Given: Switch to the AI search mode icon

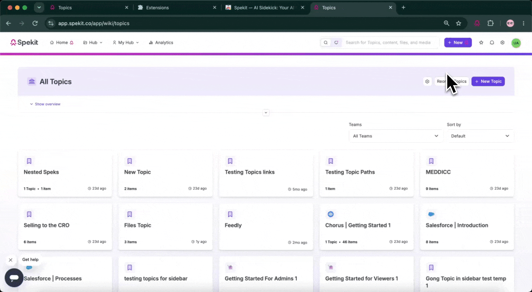Looking at the screenshot, I should point(336,43).
